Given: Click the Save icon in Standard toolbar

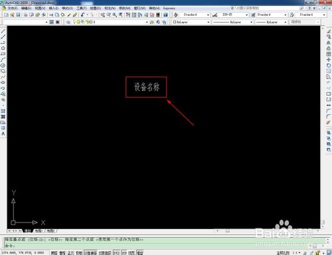Looking at the screenshot, I should (x=18, y=15).
